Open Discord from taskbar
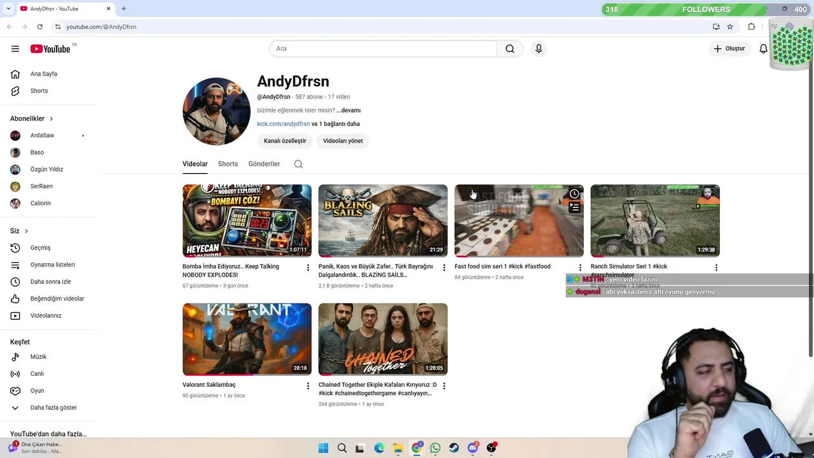 point(473,448)
